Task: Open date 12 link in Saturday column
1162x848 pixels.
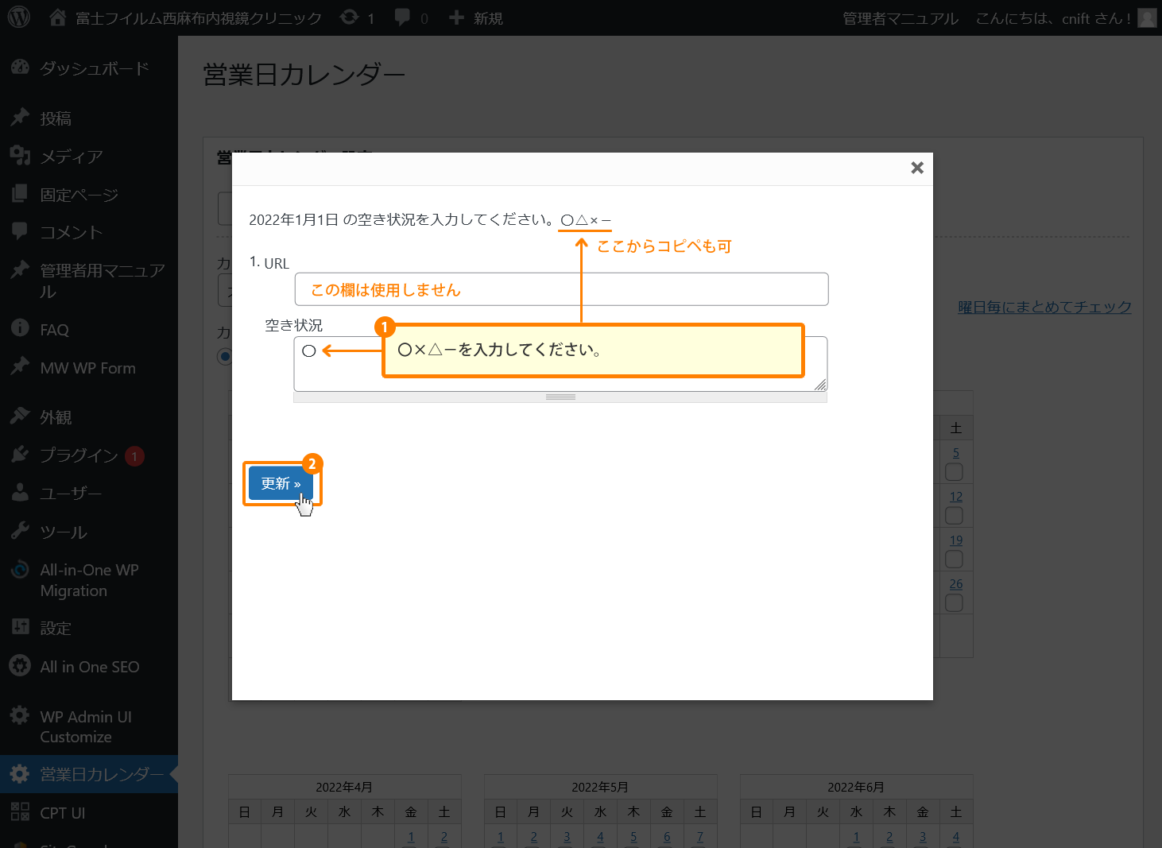Action: pyautogui.click(x=956, y=497)
